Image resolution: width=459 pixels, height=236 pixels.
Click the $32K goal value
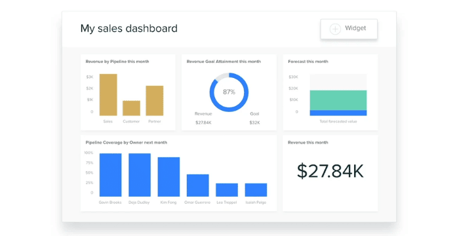254,123
